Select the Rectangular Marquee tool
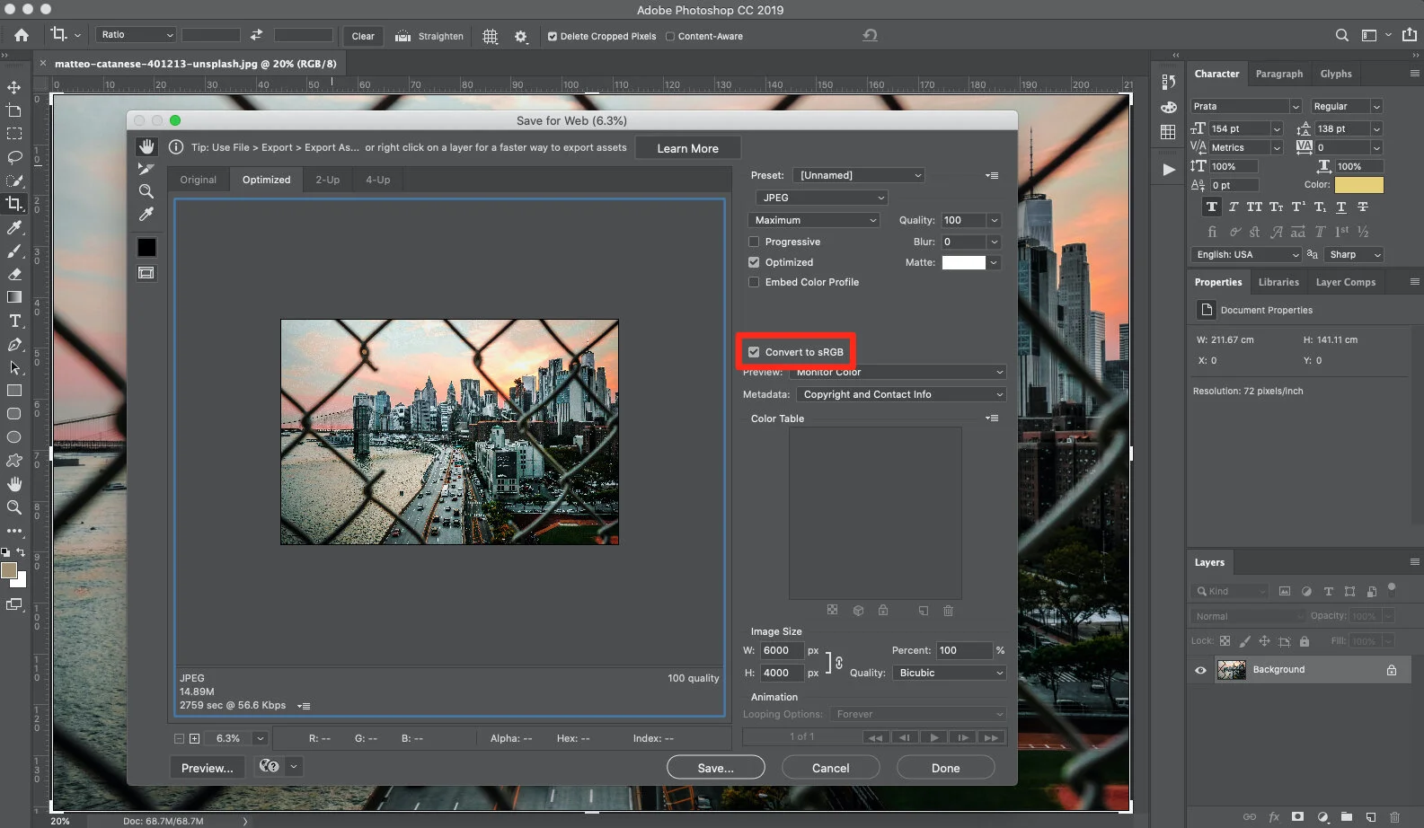Viewport: 1424px width, 828px height. [14, 134]
